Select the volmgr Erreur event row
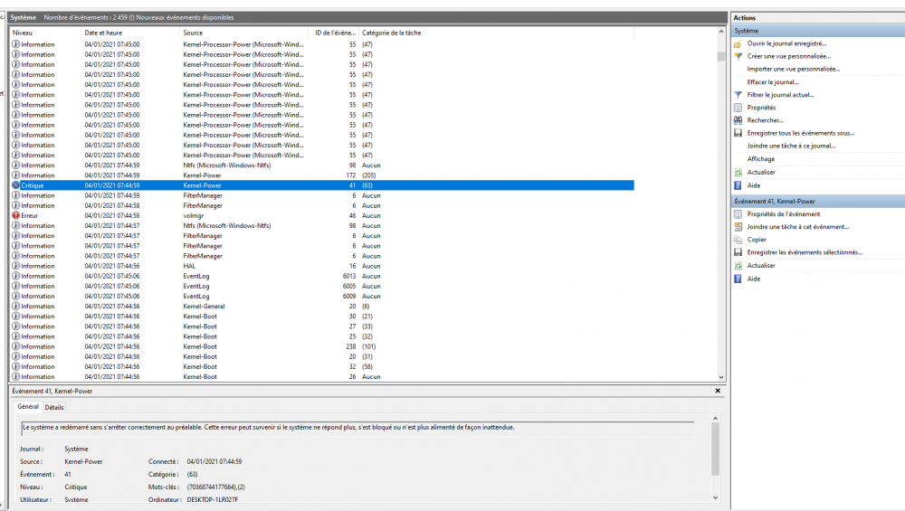The width and height of the screenshot is (905, 511). click(322, 215)
